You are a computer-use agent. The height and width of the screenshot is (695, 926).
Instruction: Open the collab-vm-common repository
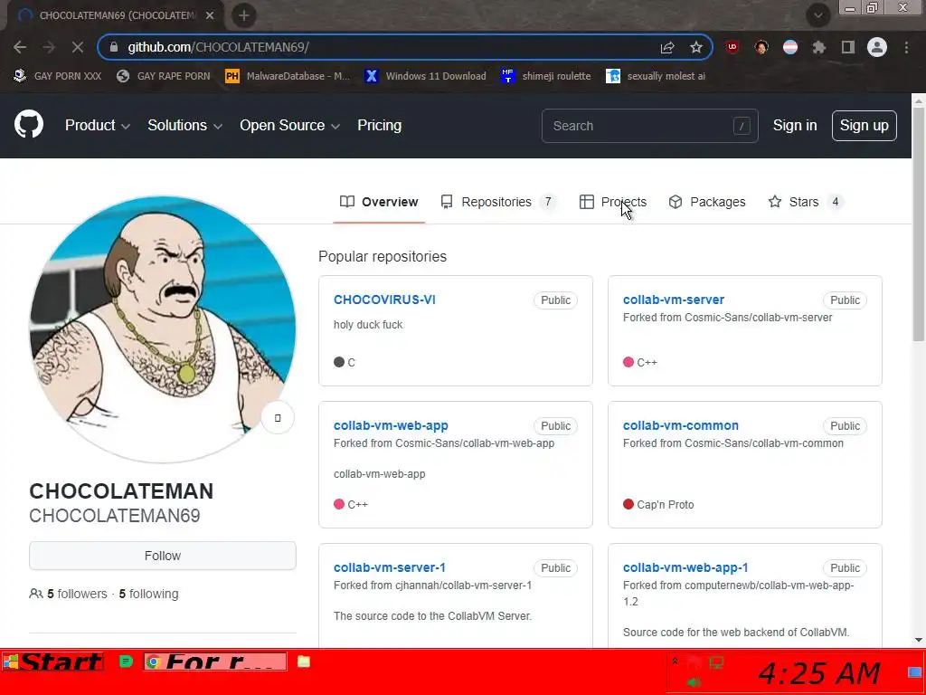[681, 425]
